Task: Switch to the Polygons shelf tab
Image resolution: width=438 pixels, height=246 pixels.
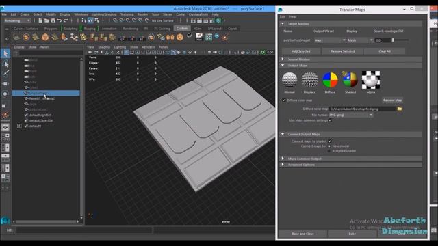Action: (x=51, y=29)
